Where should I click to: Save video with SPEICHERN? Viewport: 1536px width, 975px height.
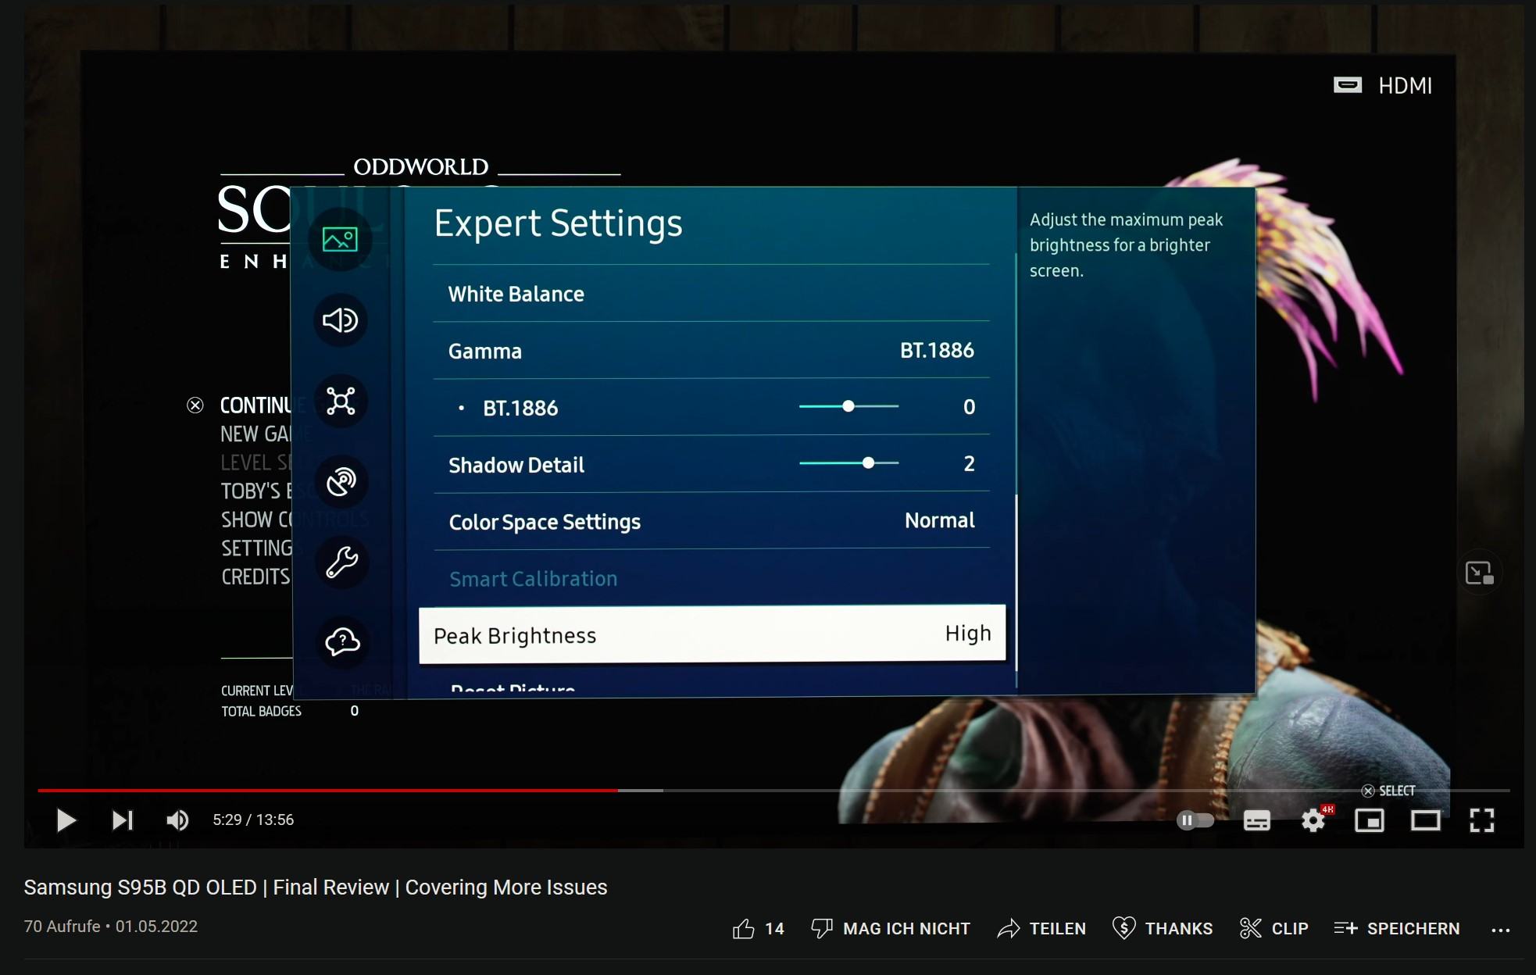[1397, 928]
